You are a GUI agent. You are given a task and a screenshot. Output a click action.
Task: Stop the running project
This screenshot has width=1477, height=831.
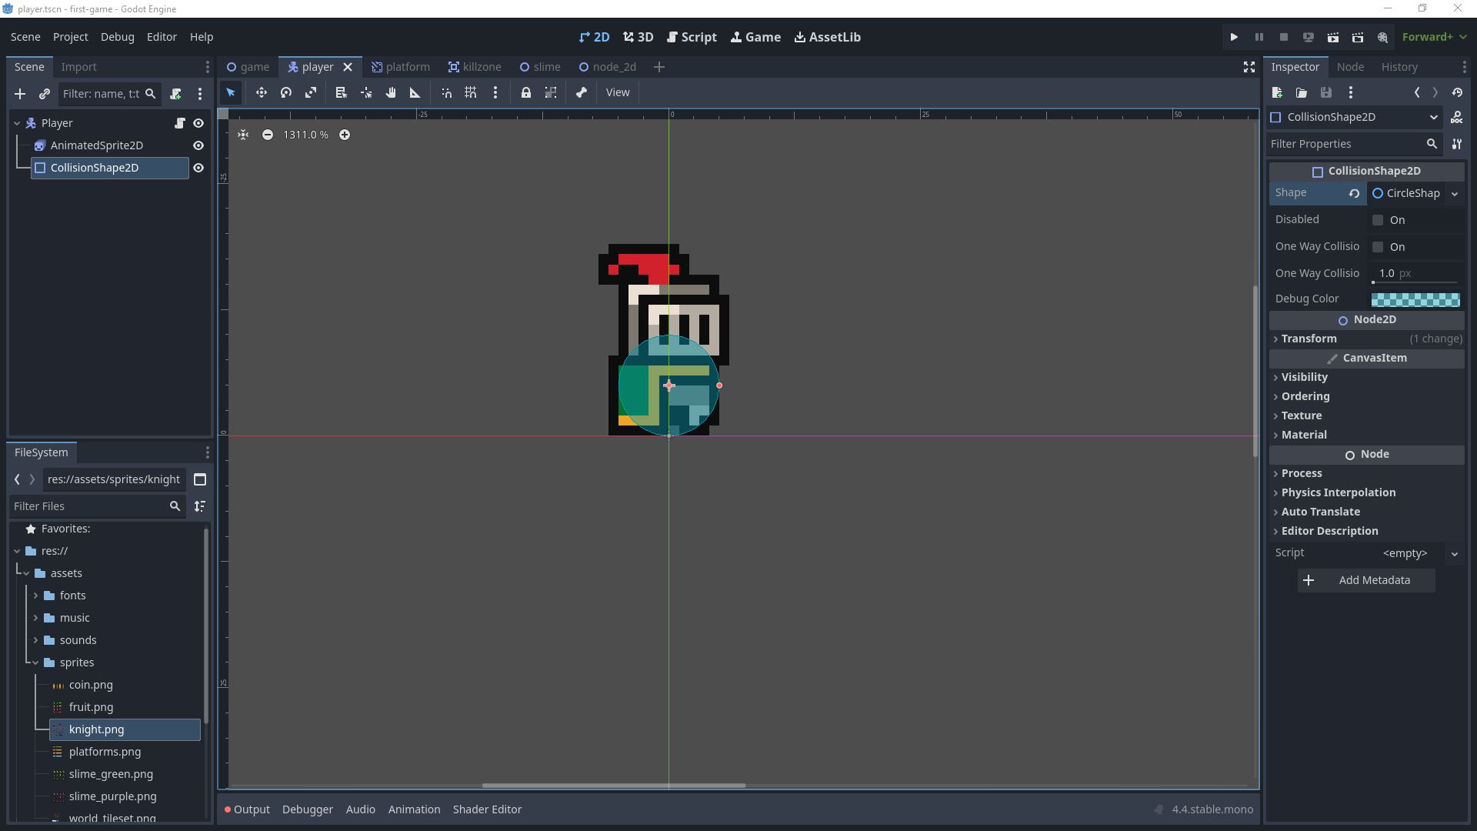coord(1283,37)
